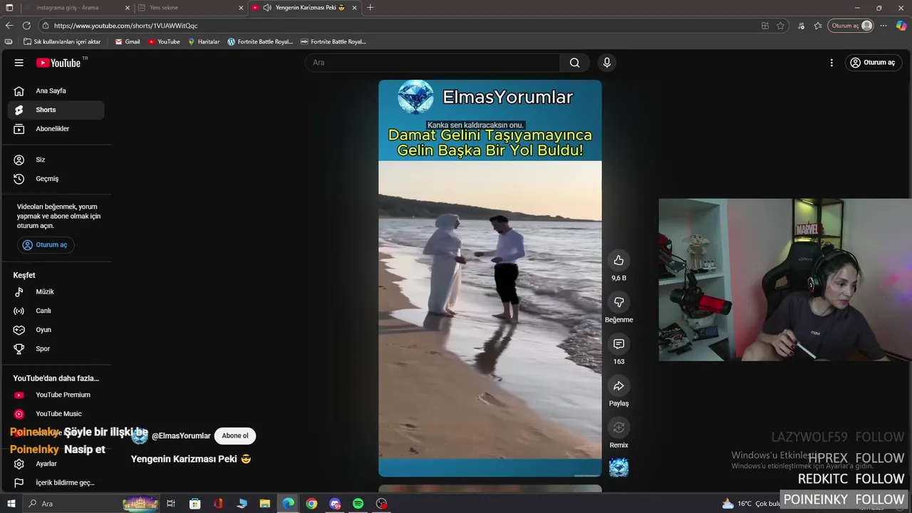Viewport: 912px width, 513px height.
Task: Open YouTube bookmark in favorites bar
Action: pyautogui.click(x=164, y=42)
